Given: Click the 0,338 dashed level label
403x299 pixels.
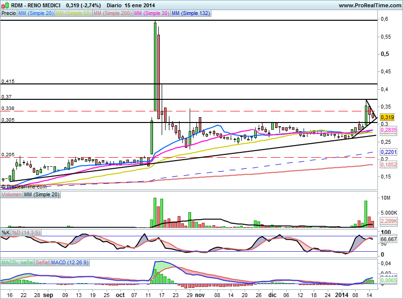Looking at the screenshot, I should (x=8, y=108).
